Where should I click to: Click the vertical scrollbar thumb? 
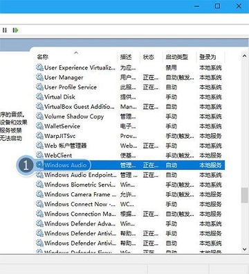(244, 196)
